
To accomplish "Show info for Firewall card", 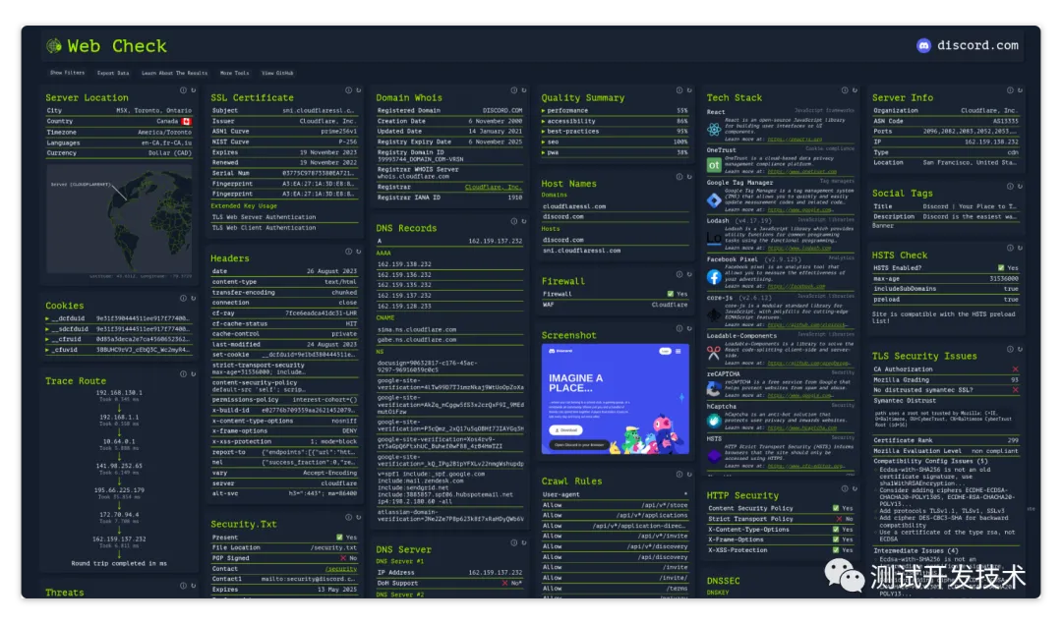I will click(x=678, y=274).
